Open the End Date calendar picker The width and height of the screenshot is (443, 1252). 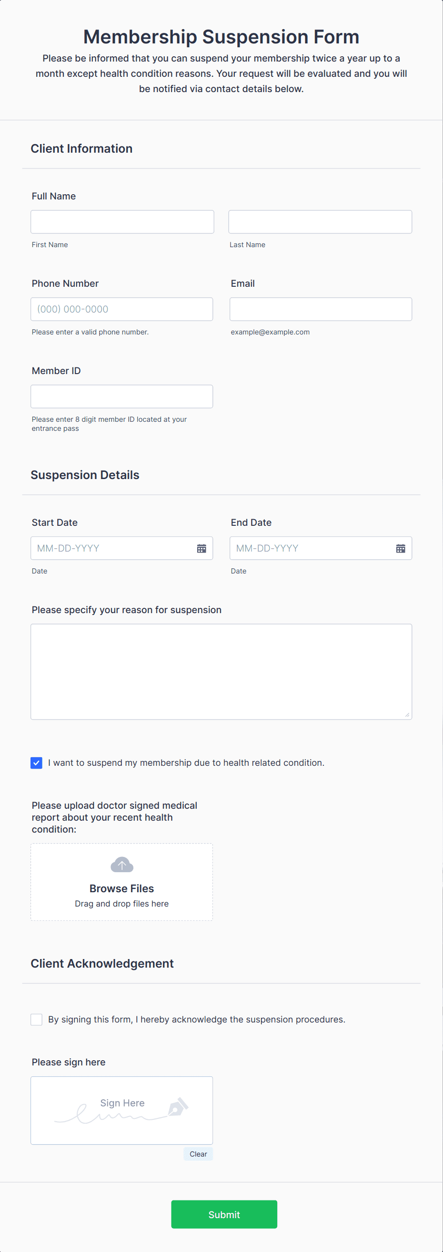coord(401,548)
